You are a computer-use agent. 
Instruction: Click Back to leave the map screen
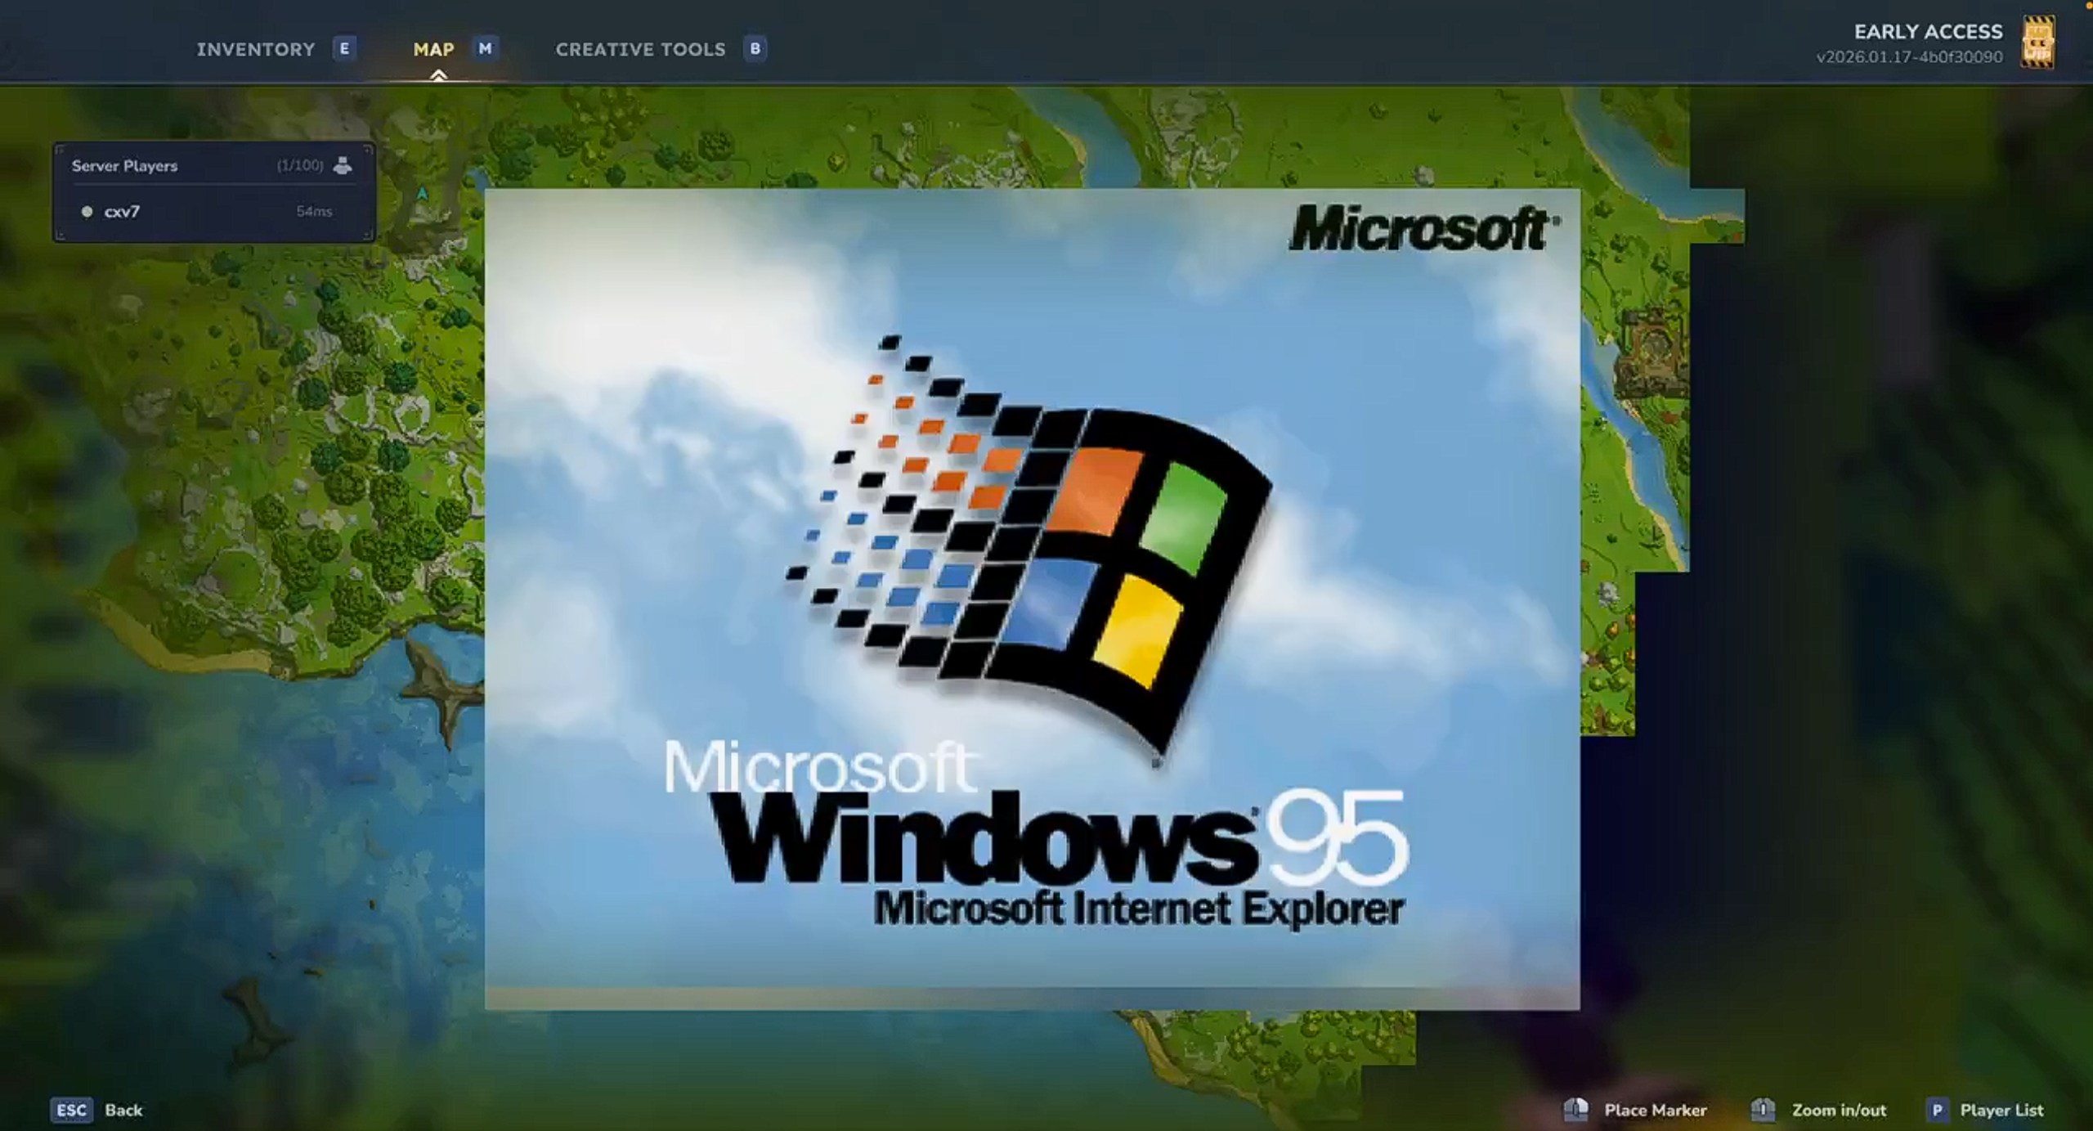pos(123,1110)
